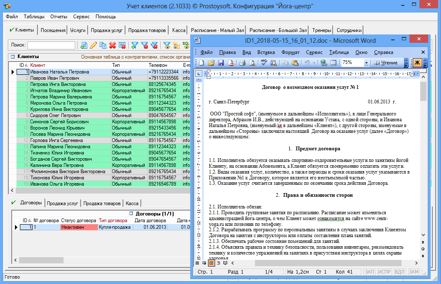Expand Word standard toolbar options

tap(406, 63)
